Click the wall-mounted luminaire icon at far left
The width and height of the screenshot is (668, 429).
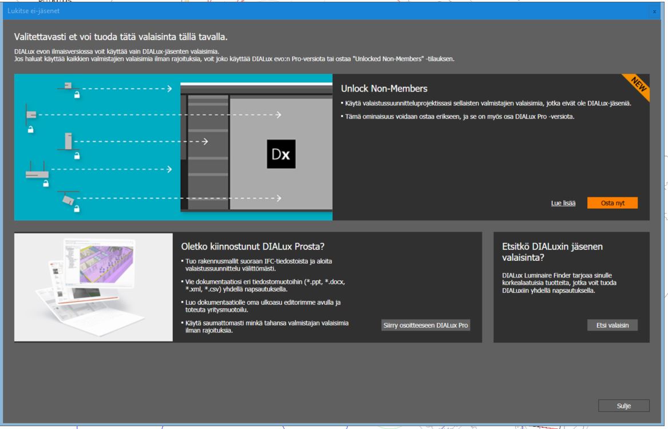coord(31,113)
